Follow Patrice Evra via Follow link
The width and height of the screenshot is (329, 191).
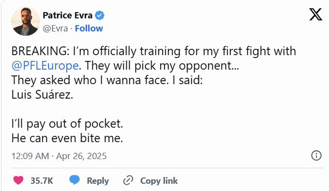(x=89, y=29)
